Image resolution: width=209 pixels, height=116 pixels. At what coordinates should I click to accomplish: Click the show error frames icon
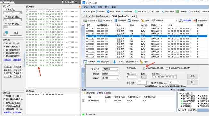click(x=195, y=21)
